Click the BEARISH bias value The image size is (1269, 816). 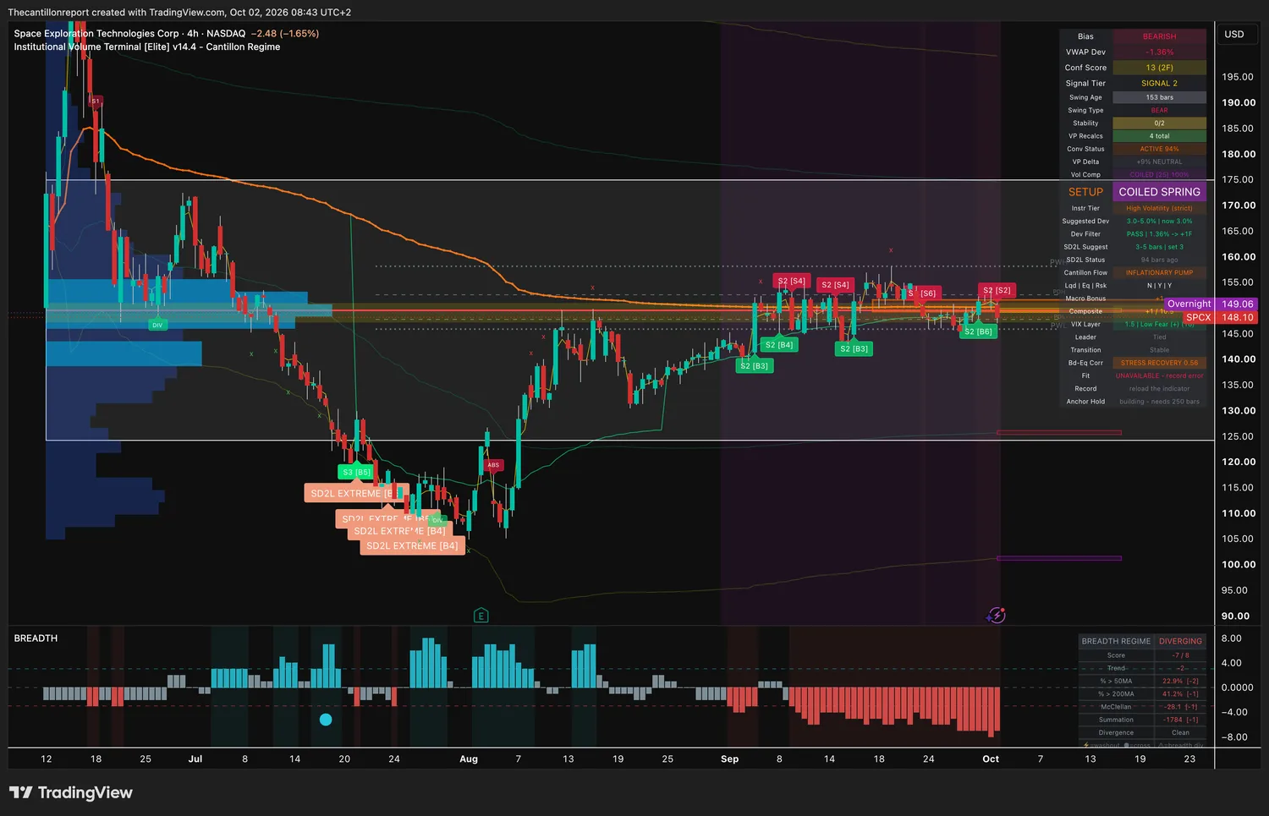[1159, 36]
